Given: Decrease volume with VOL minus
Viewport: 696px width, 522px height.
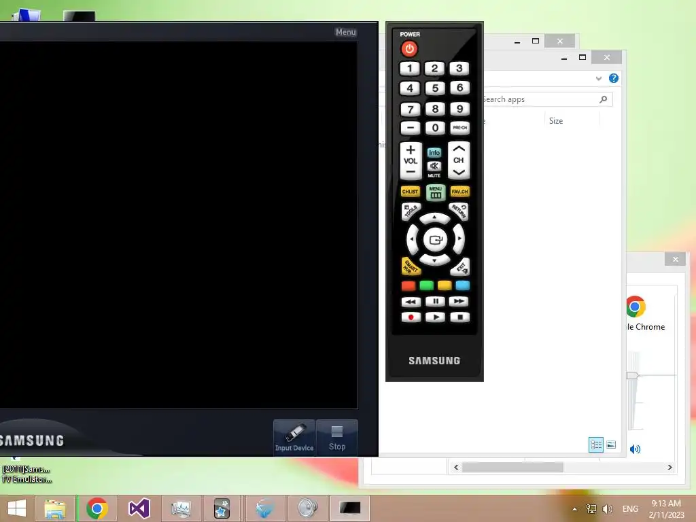Looking at the screenshot, I should pyautogui.click(x=411, y=172).
